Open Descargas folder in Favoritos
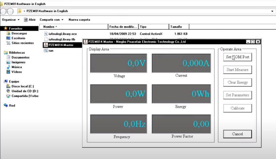 click(19, 33)
